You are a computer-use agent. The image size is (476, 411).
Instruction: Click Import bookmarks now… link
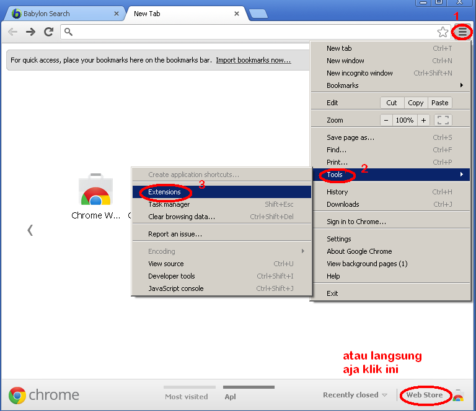253,60
